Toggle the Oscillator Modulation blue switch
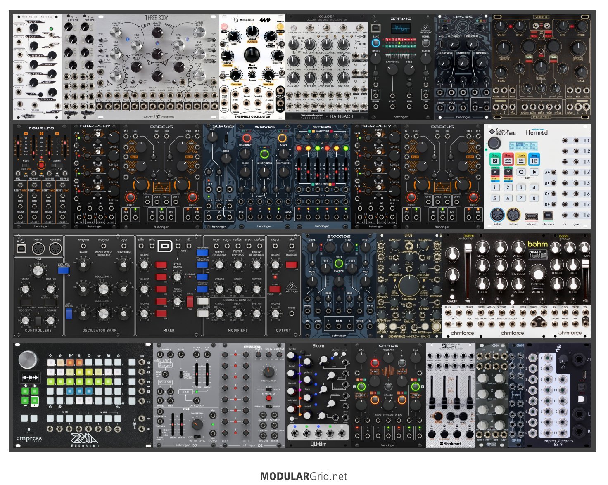This screenshot has height=485, width=608. pyautogui.click(x=64, y=270)
